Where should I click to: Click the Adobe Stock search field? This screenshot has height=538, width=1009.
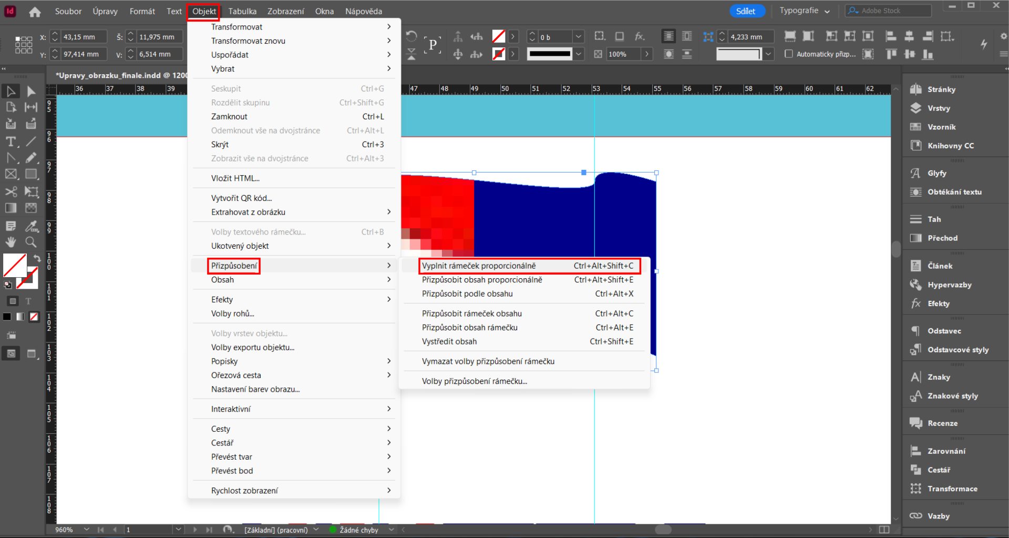point(893,11)
